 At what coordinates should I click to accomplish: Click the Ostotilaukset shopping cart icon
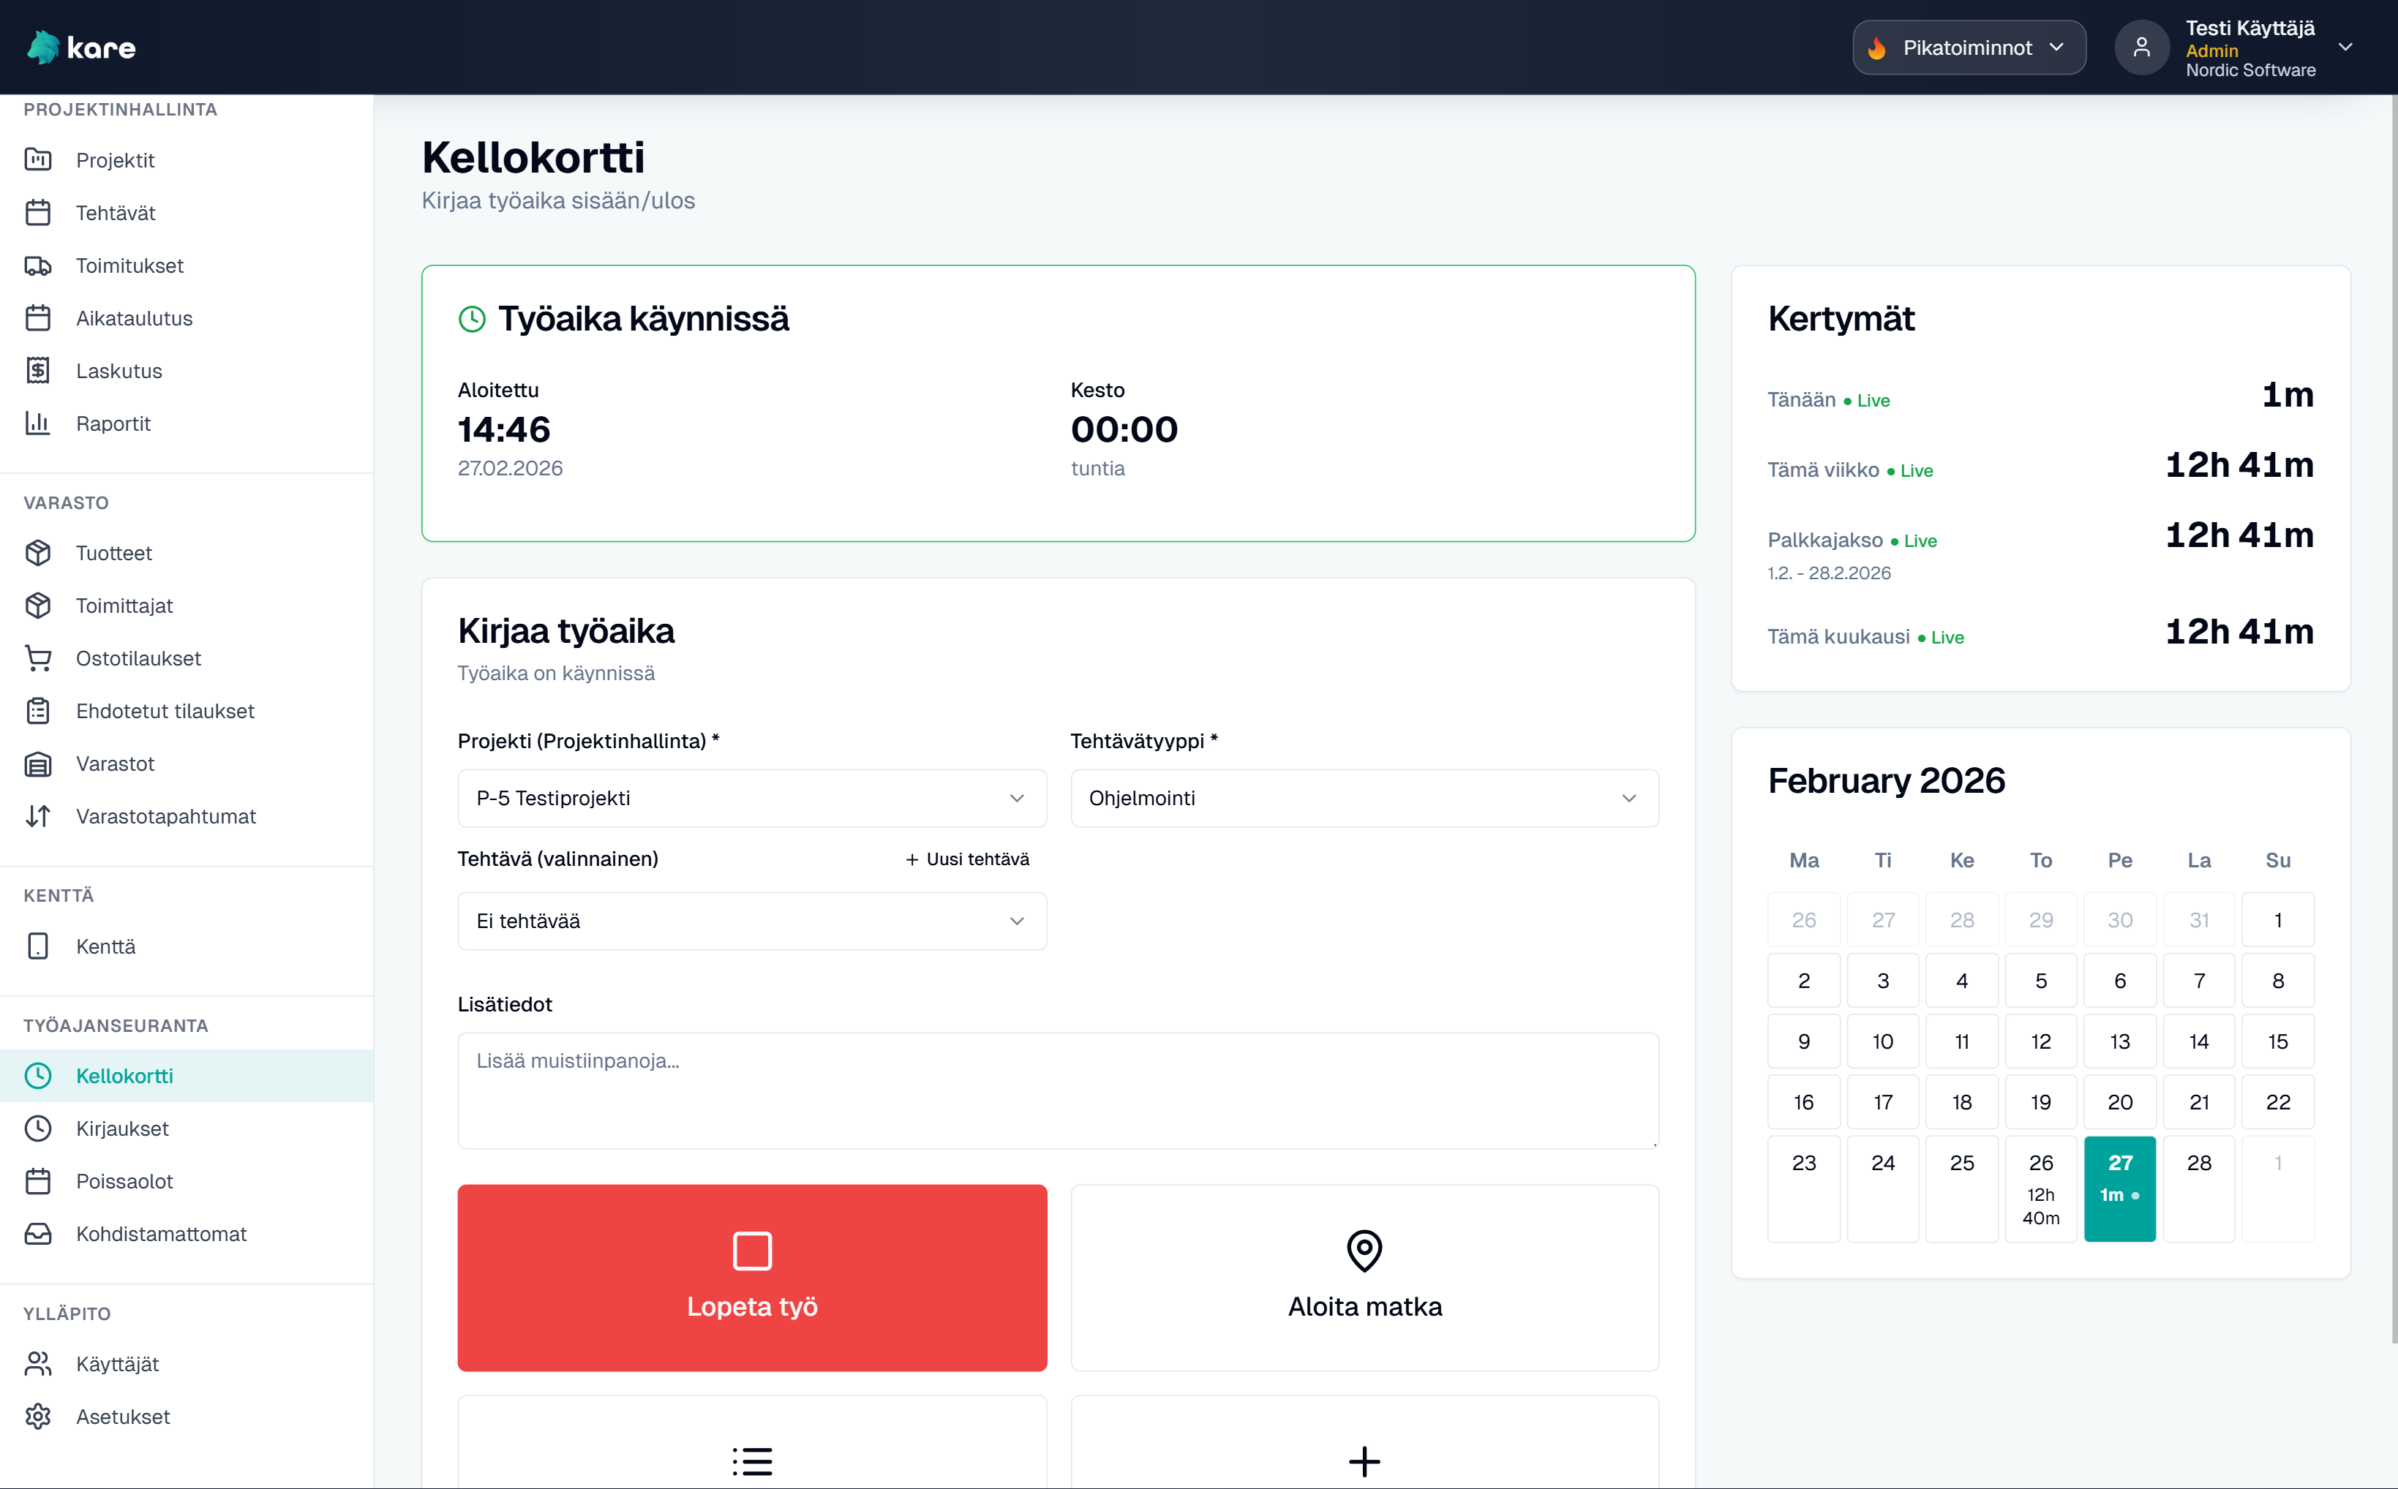pyautogui.click(x=37, y=659)
